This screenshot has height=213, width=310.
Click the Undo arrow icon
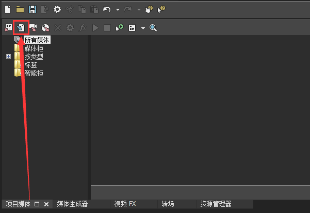[x=107, y=9]
